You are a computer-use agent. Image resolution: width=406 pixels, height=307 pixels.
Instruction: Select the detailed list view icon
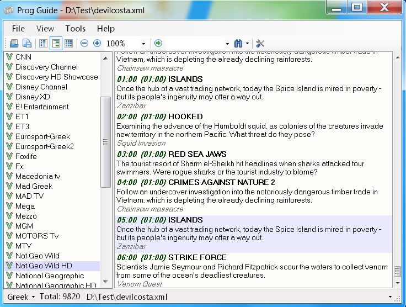(56, 43)
